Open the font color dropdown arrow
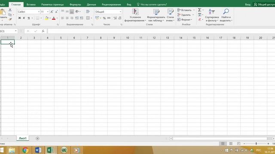Image resolution: width=275 pixels, height=154 pixels. (x=57, y=18)
